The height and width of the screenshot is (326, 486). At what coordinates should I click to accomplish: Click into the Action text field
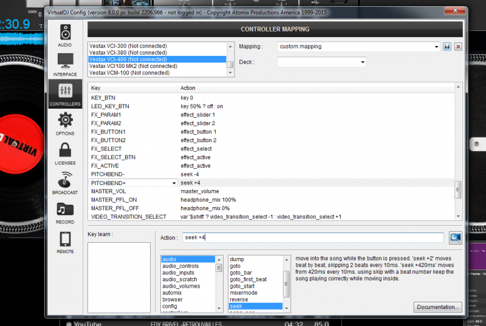click(x=313, y=237)
